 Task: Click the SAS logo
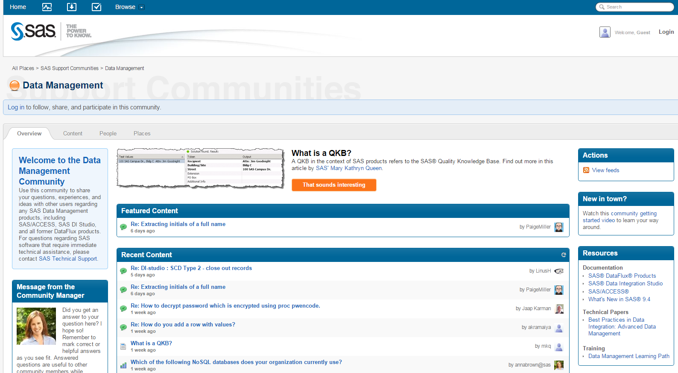(x=33, y=31)
